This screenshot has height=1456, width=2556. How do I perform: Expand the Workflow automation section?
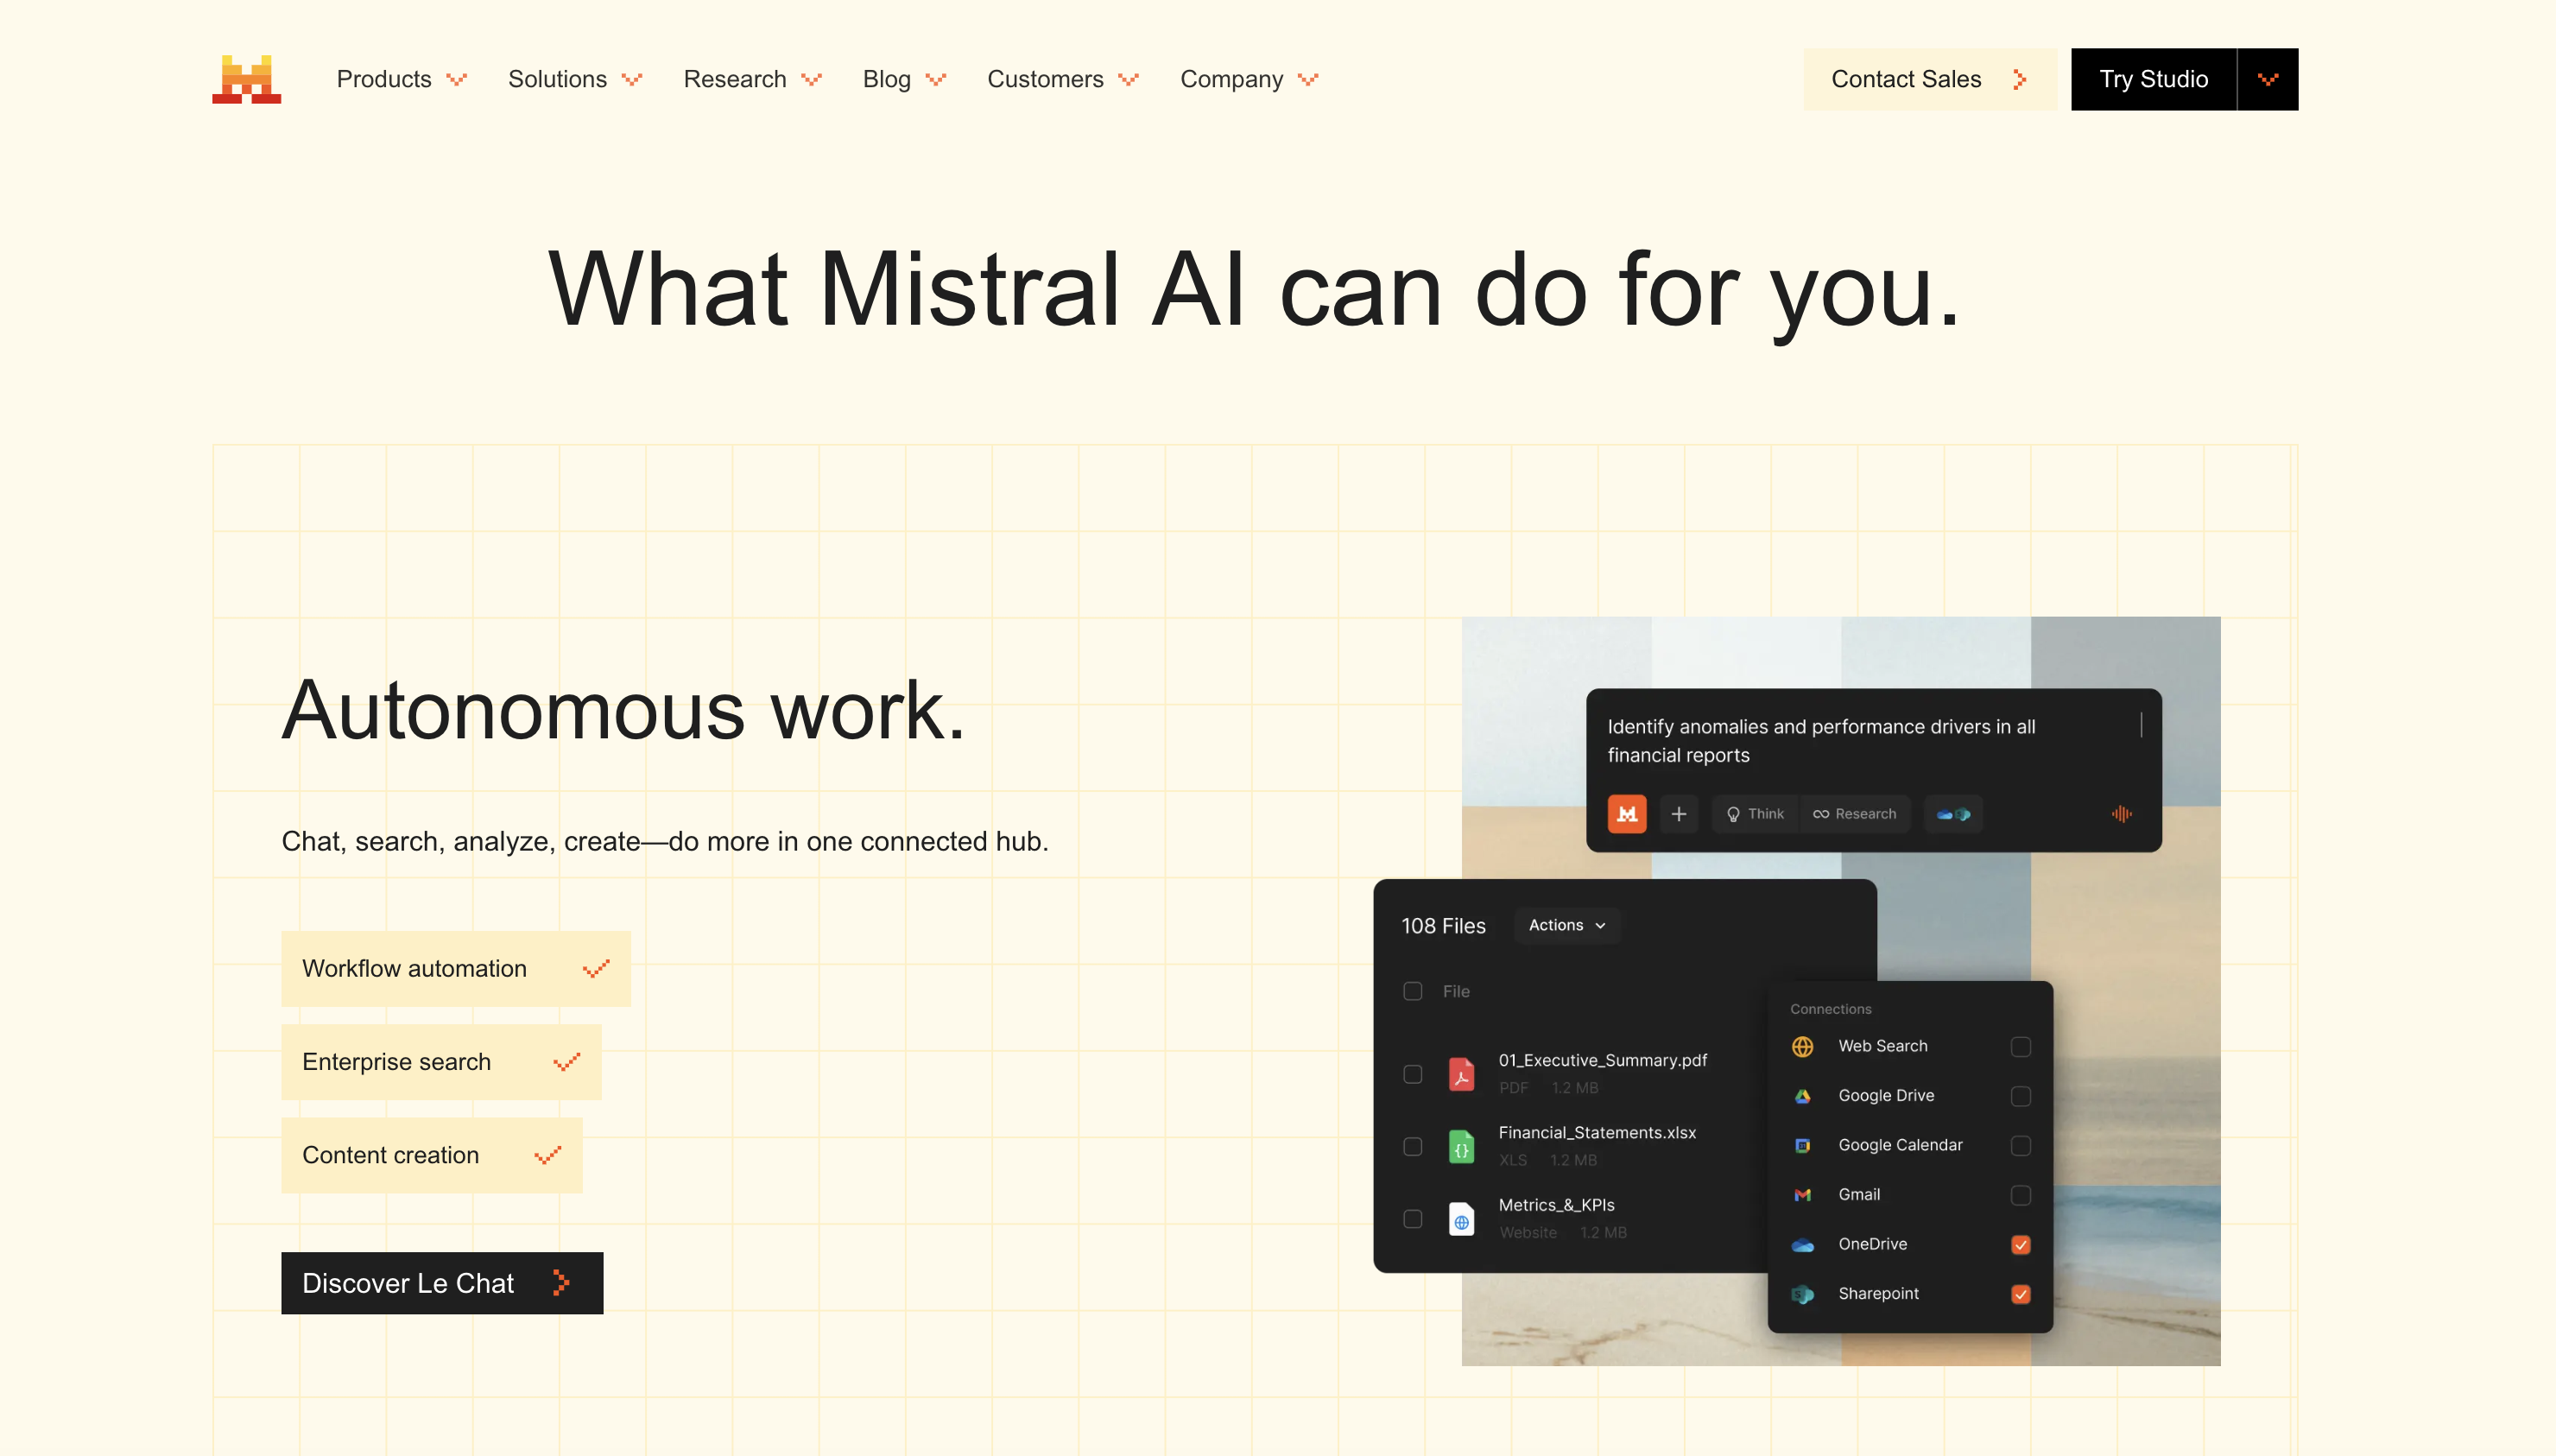click(x=456, y=968)
